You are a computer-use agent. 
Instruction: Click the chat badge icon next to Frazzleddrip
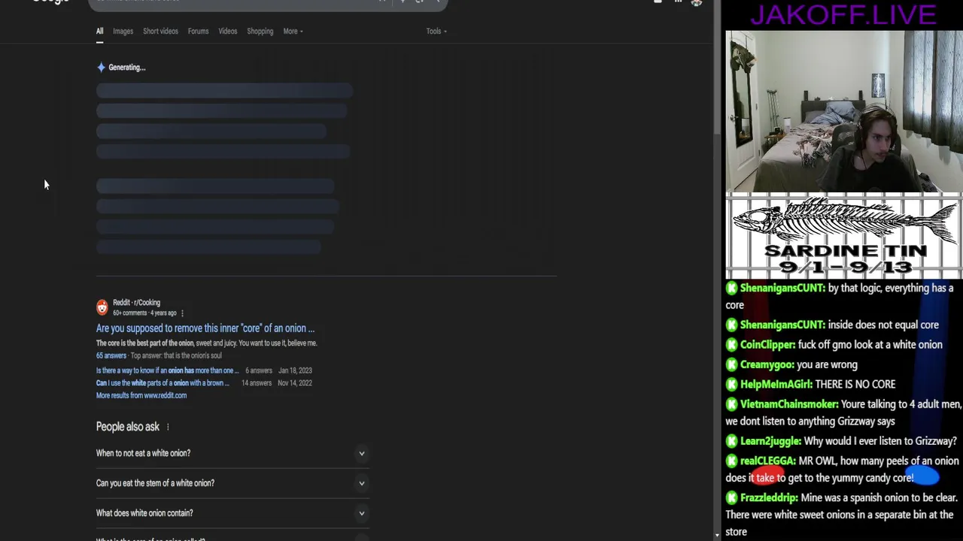point(731,497)
